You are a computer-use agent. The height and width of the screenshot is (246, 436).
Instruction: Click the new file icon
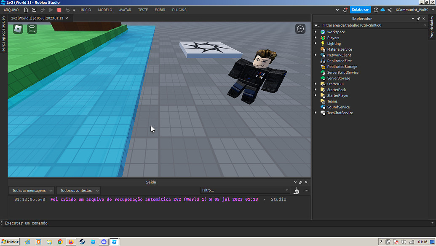26,10
